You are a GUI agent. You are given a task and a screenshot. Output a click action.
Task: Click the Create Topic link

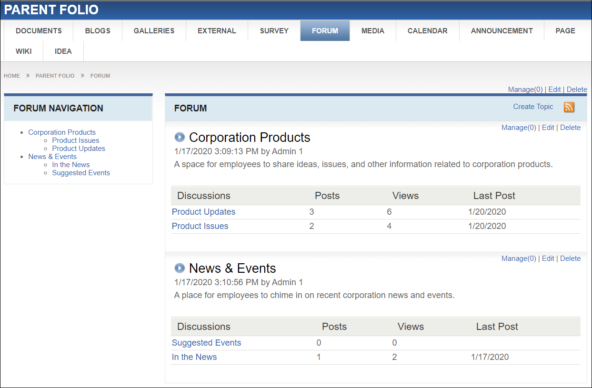tap(533, 107)
